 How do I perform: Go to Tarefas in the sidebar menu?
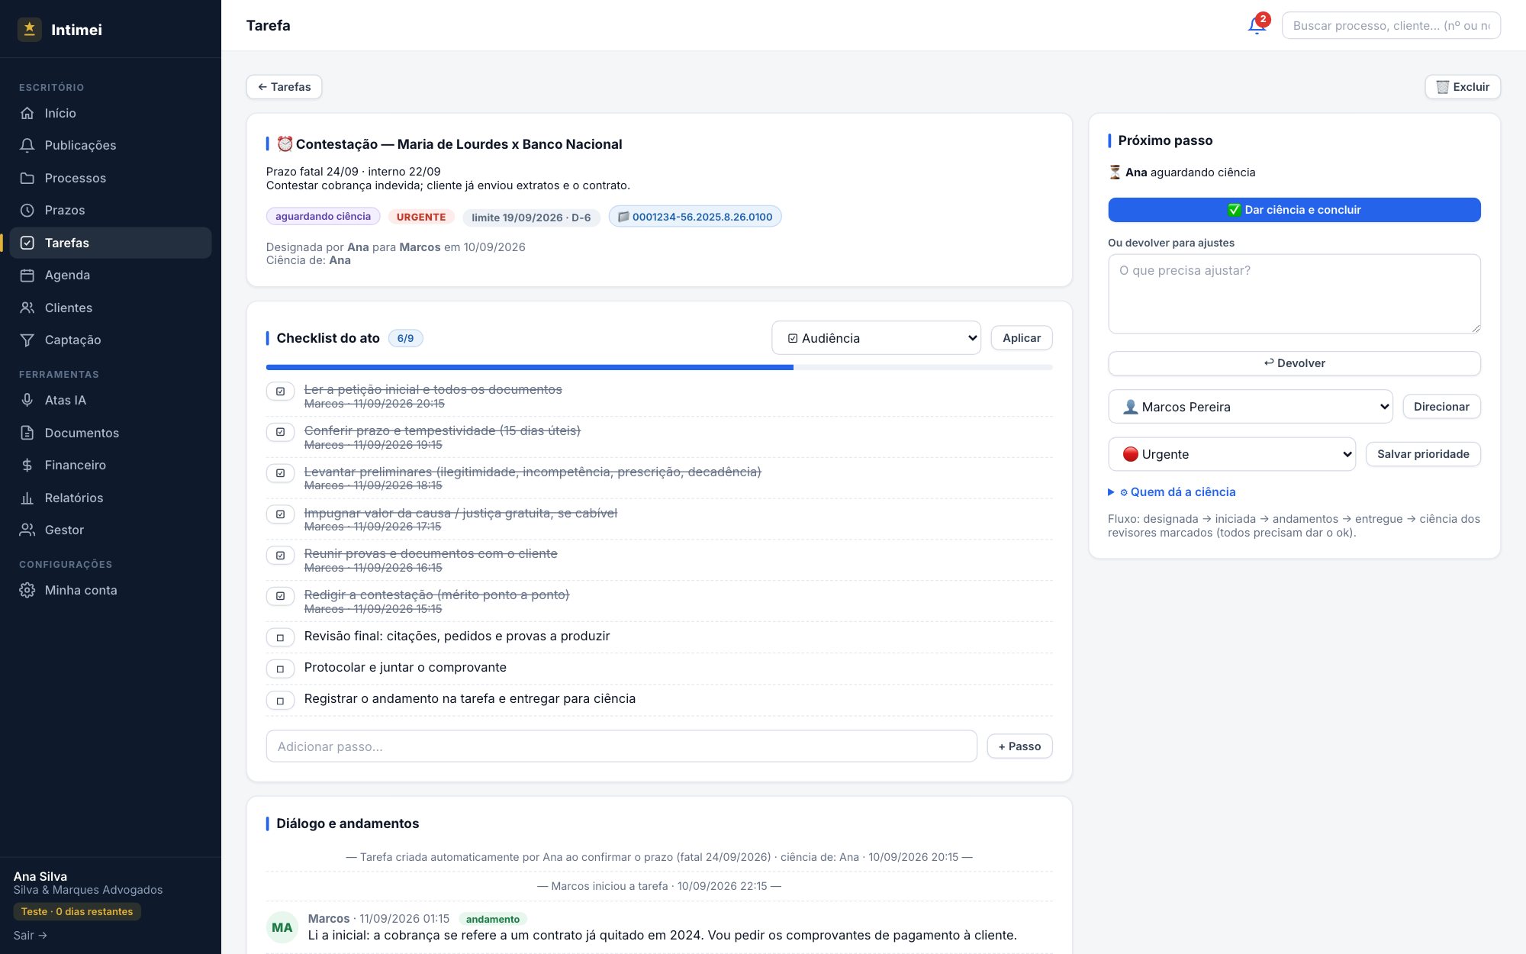(111, 243)
